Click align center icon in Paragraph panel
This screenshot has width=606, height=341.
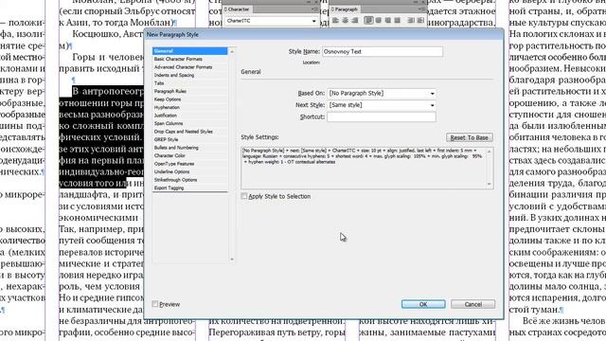(x=345, y=21)
